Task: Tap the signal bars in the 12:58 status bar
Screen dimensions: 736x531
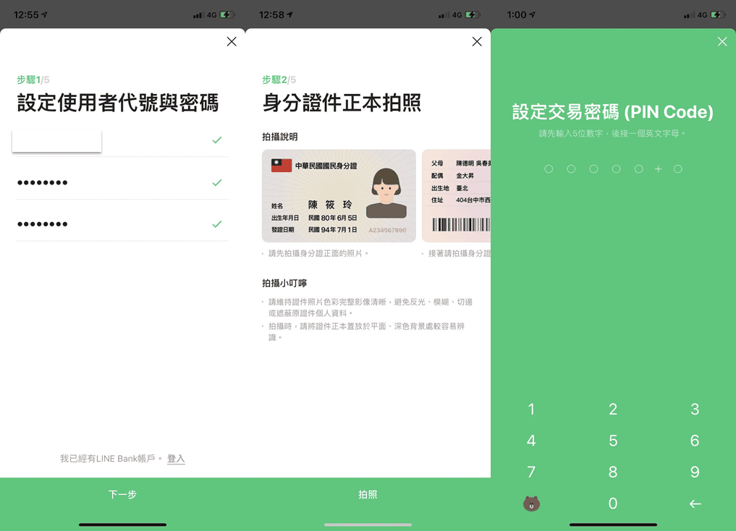Action: (x=444, y=15)
